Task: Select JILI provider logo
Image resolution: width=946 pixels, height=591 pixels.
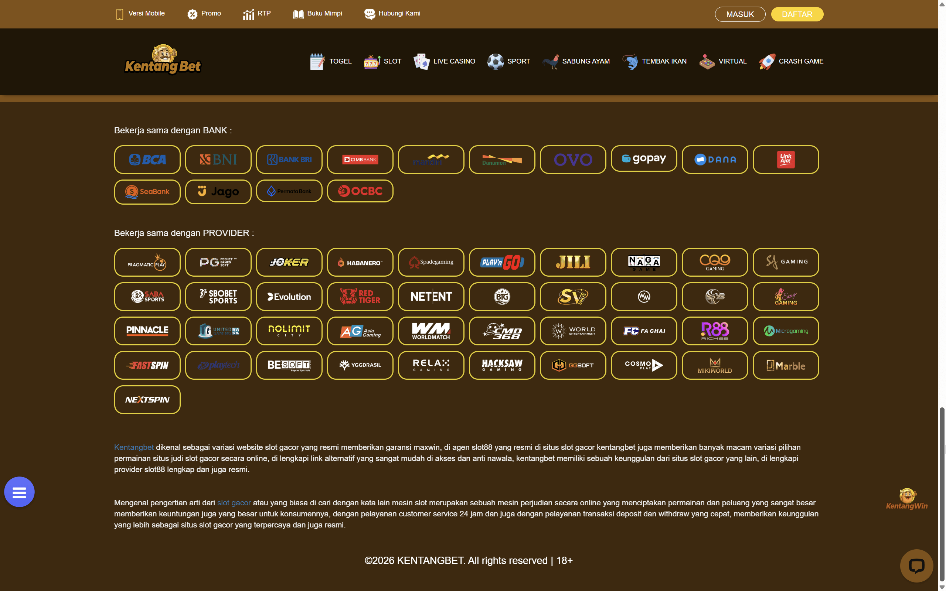Action: pos(573,262)
